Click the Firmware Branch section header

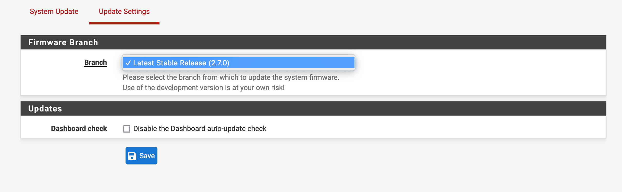click(x=63, y=42)
